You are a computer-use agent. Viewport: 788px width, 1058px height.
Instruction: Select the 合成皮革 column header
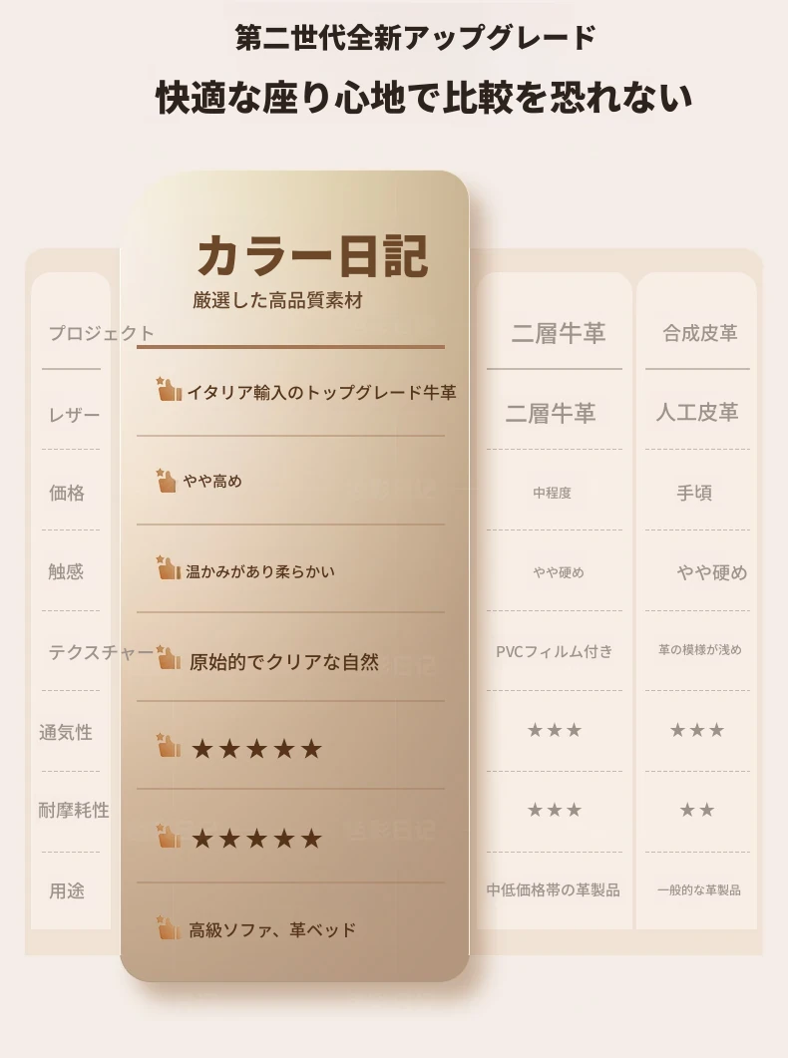[699, 333]
